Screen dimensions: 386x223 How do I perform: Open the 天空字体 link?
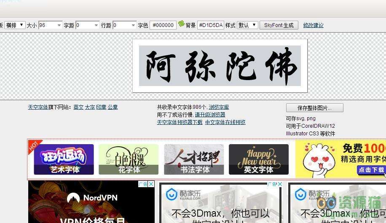[38, 107]
